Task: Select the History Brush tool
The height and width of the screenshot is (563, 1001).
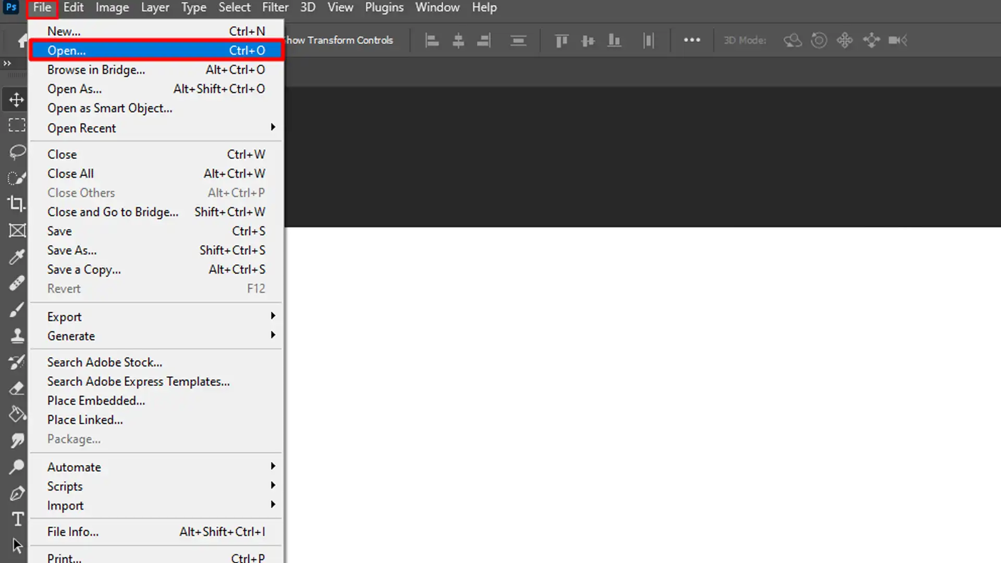Action: pos(17,362)
